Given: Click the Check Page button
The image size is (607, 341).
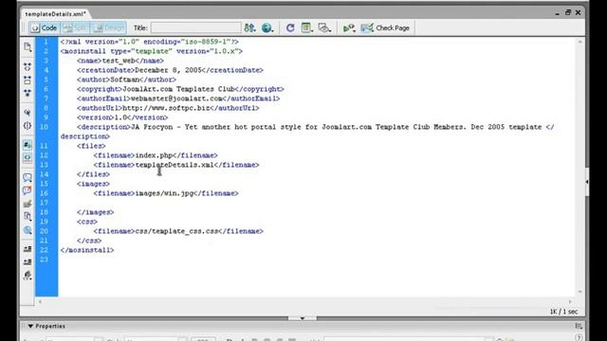Looking at the screenshot, I should click(x=385, y=27).
